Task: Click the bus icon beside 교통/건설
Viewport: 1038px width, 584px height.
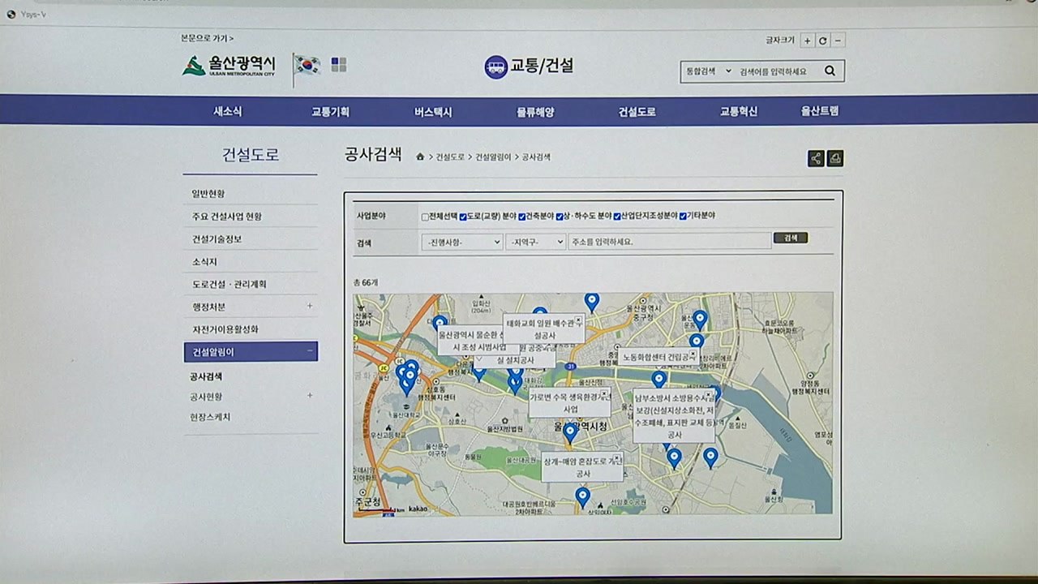Action: pyautogui.click(x=496, y=67)
